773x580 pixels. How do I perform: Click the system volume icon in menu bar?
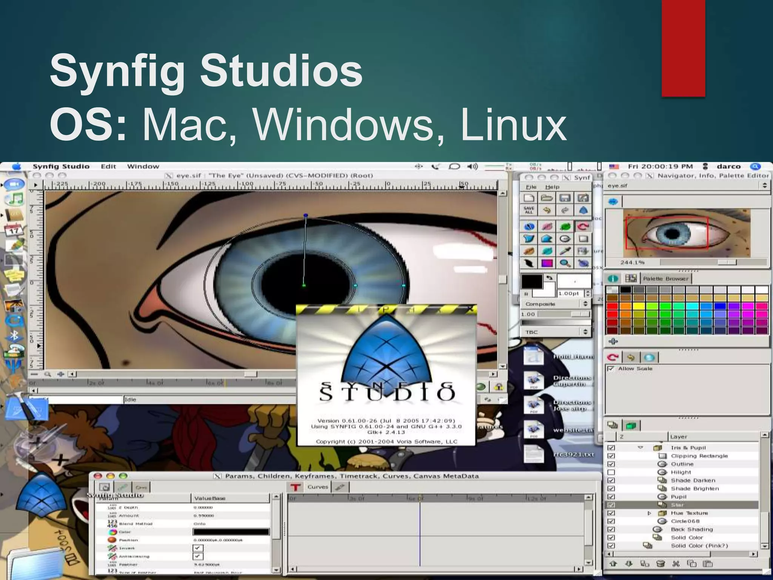[x=472, y=167]
